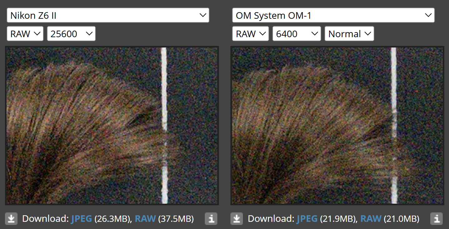Image resolution: width=449 pixels, height=229 pixels.
Task: Click the info icon for the OM System OM-1
Action: click(437, 219)
